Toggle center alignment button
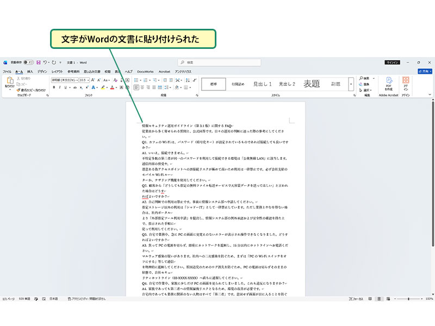 142,87
